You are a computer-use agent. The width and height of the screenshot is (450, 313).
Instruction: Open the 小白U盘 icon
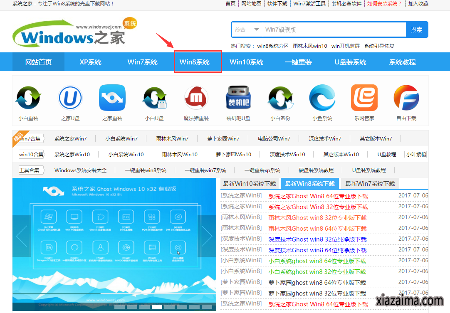[154, 98]
